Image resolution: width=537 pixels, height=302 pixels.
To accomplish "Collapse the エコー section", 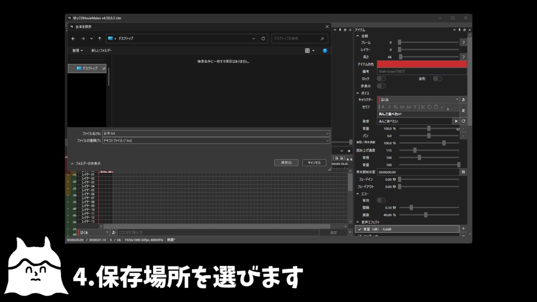I will tap(358, 194).
